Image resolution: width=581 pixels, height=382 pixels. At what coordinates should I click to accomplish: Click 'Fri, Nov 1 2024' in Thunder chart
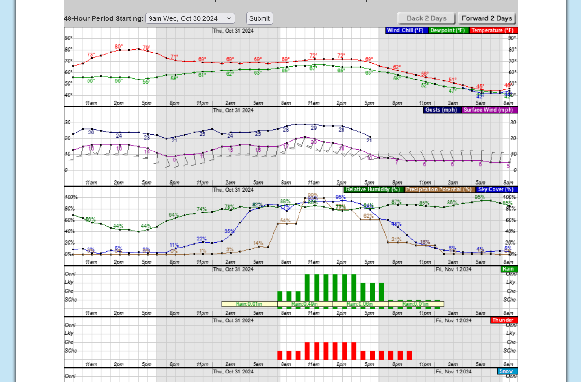coord(453,320)
